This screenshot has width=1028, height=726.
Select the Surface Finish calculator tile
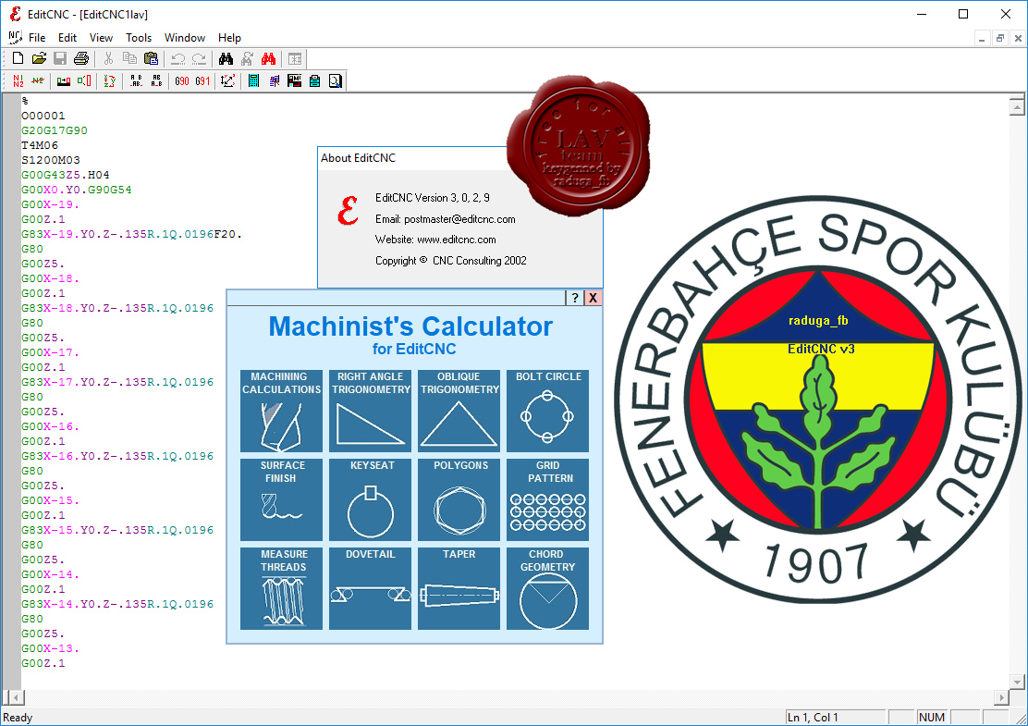[281, 499]
